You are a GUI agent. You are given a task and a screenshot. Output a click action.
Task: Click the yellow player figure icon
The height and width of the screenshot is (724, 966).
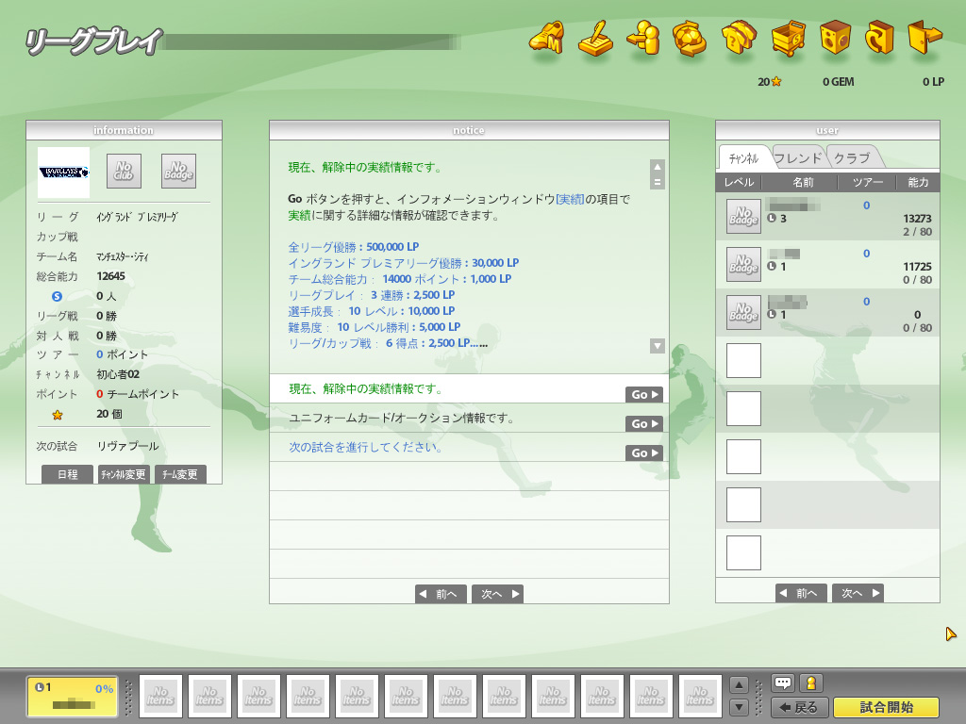[810, 683]
